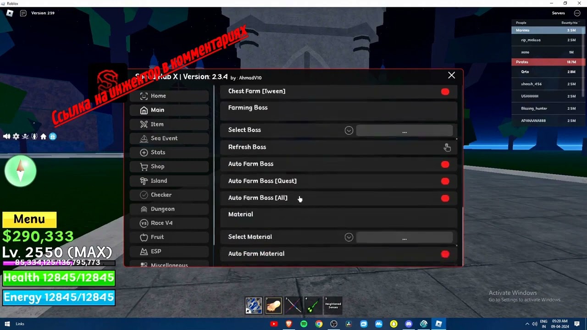Click the Servers button
This screenshot has height=330, width=587.
point(558,13)
